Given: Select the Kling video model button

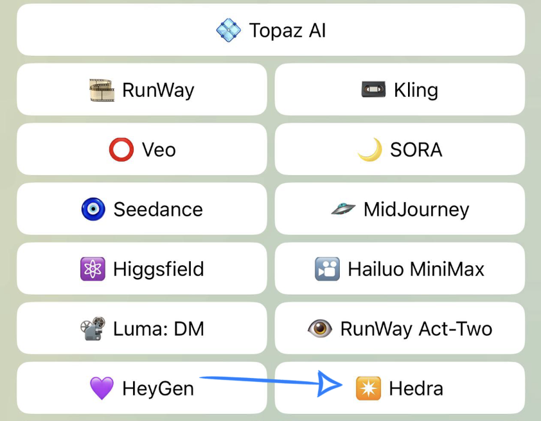Looking at the screenshot, I should [x=400, y=90].
